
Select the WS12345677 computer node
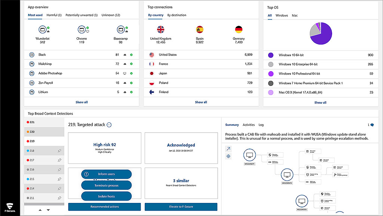(249, 155)
